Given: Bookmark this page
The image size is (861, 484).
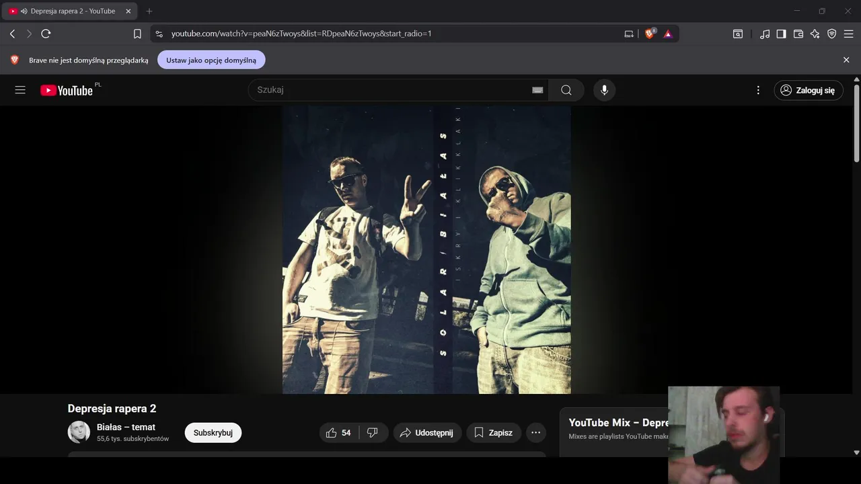Looking at the screenshot, I should click(137, 34).
